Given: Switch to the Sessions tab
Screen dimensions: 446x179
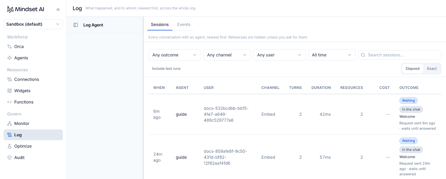Looking at the screenshot, I should [160, 25].
